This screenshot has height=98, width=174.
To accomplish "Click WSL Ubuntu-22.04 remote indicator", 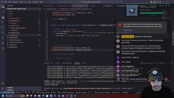I will click(x=7, y=93).
